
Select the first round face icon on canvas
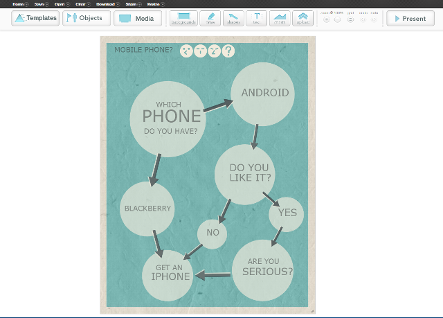coord(186,51)
